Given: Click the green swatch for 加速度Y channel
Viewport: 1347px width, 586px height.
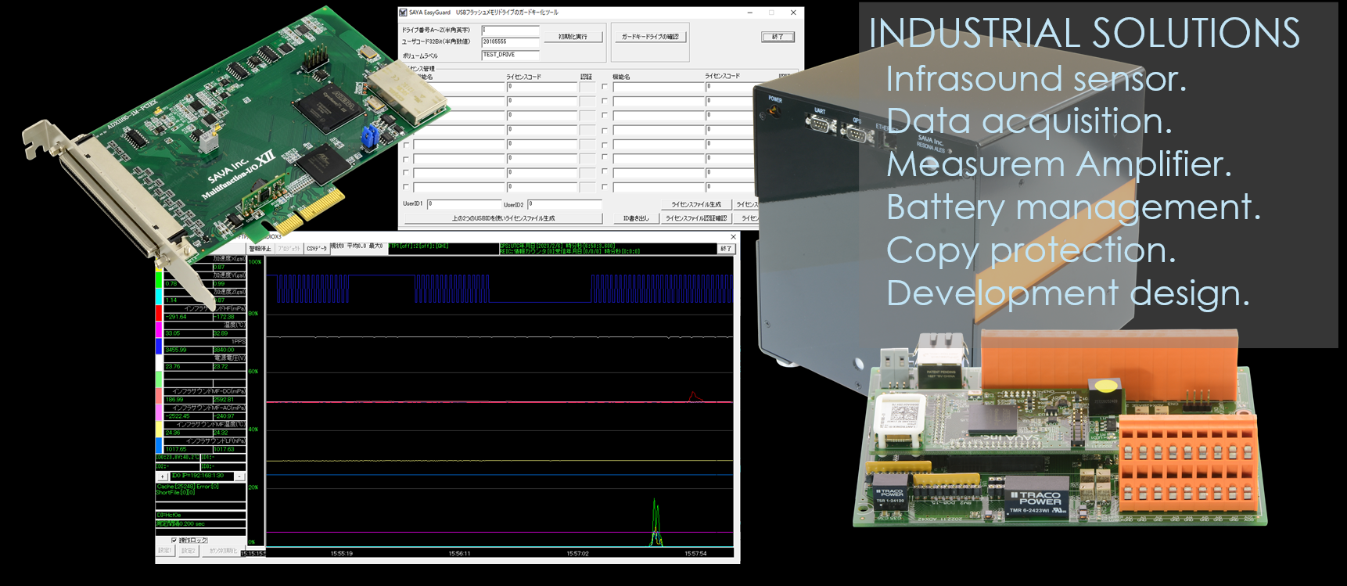Looking at the screenshot, I should tap(160, 279).
